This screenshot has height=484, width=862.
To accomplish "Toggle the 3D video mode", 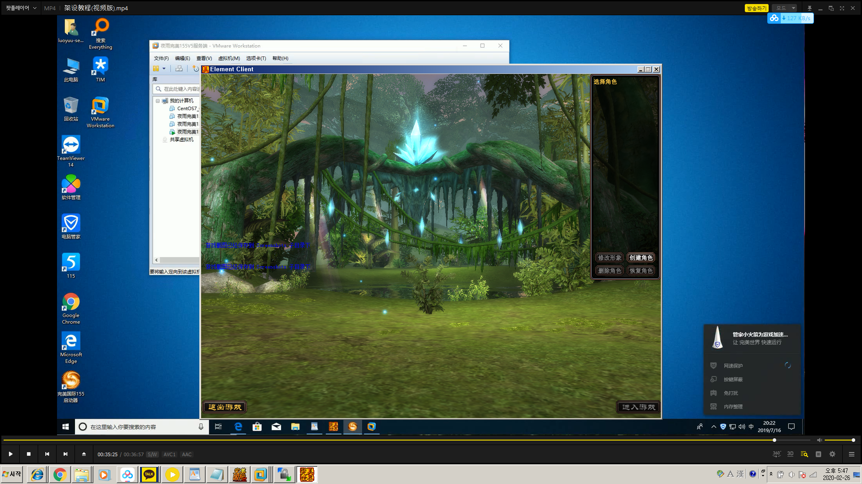I will click(x=790, y=454).
